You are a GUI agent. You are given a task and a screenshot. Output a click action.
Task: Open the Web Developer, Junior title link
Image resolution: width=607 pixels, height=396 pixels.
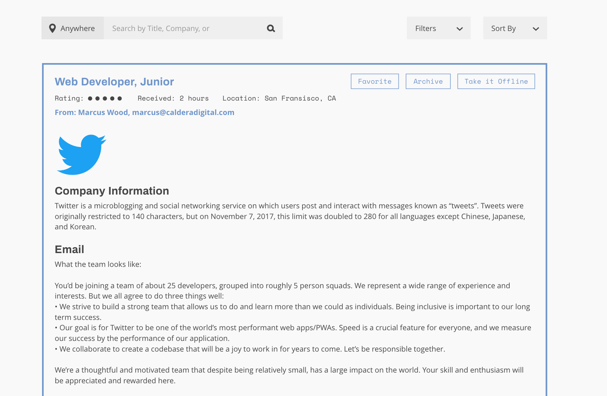(x=114, y=82)
